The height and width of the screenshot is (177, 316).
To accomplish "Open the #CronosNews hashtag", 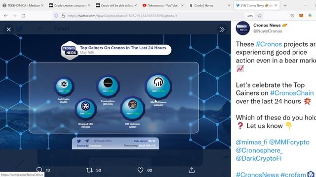I will click(257, 175).
